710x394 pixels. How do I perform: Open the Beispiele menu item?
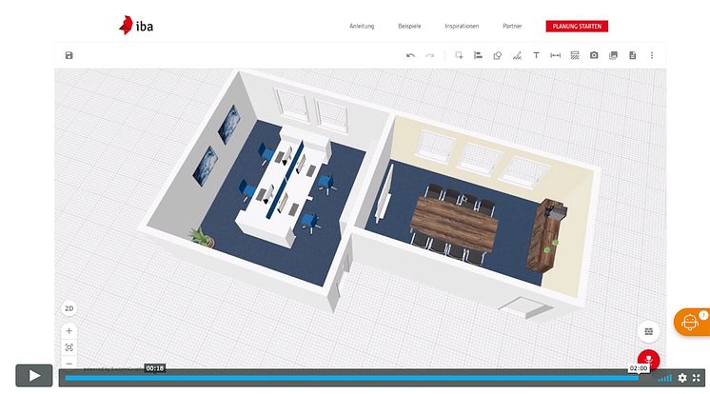click(409, 27)
